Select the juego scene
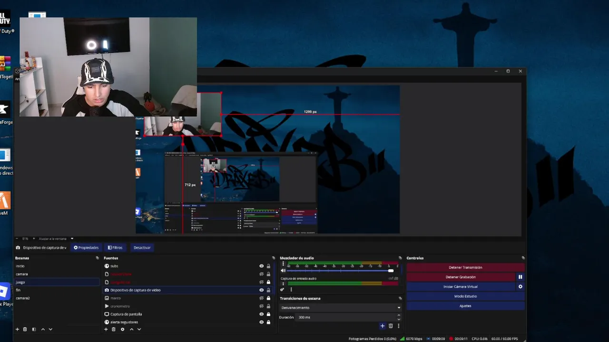609x342 pixels. (x=57, y=282)
